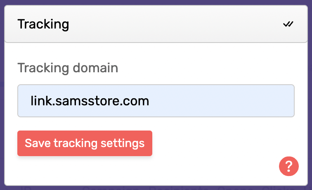Viewport: 312px width, 190px height.
Task: Select the Tracking panel title text
Action: [43, 24]
